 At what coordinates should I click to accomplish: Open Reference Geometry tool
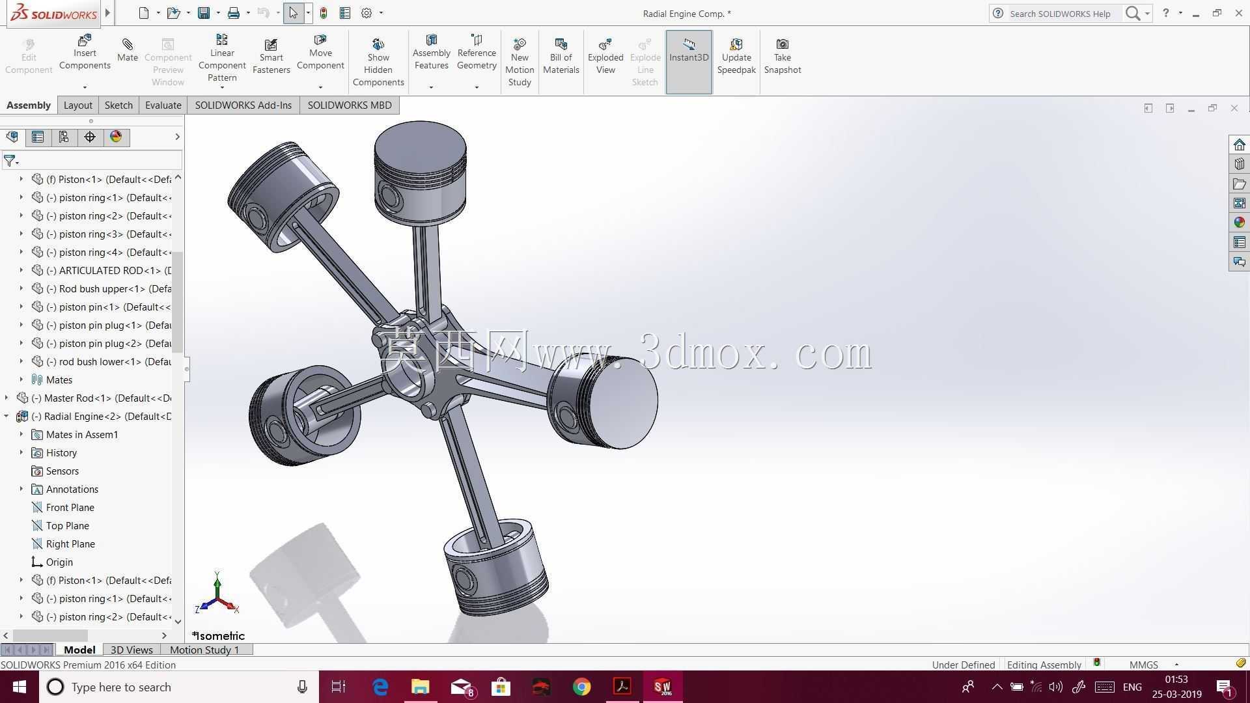477,53
